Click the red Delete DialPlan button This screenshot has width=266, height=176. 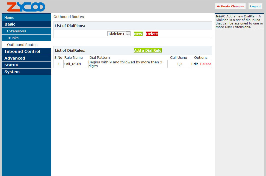(152, 34)
